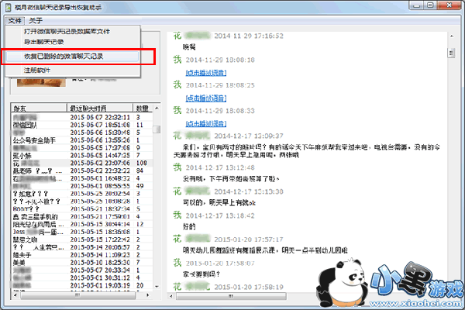Play the voice message sent at 18:08:33
The height and width of the screenshot is (310, 465).
(206, 124)
